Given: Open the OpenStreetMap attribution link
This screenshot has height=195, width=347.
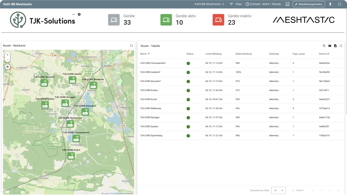Looking at the screenshot, I should [x=118, y=193].
